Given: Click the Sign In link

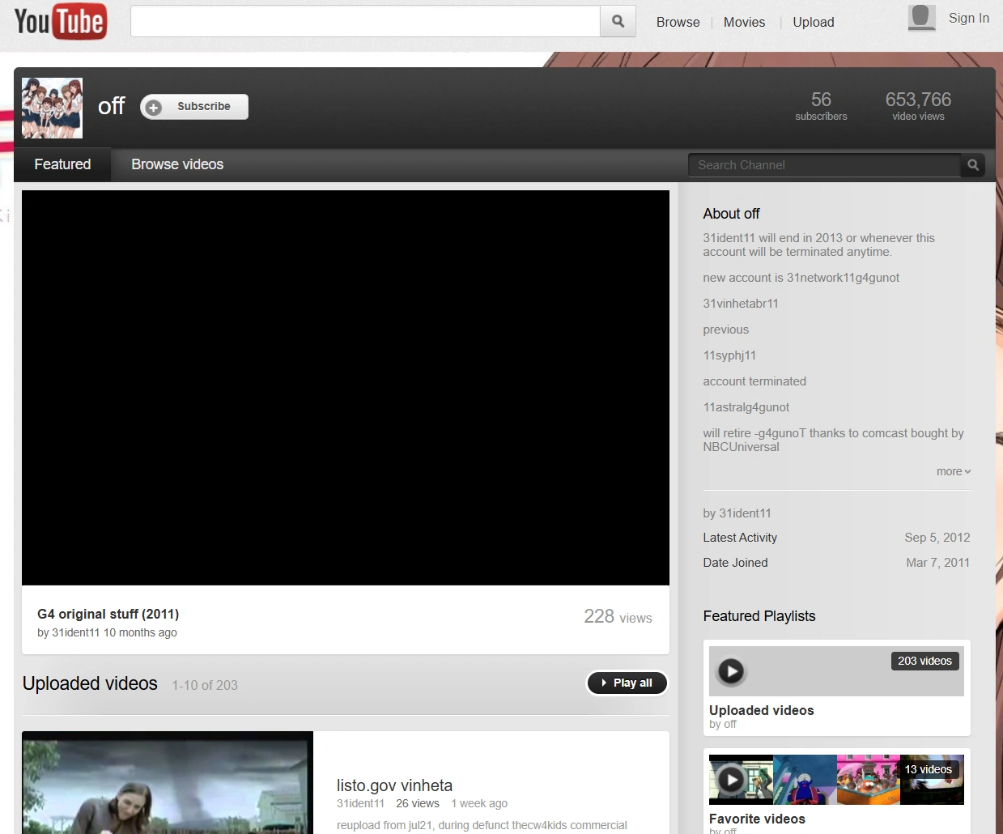Looking at the screenshot, I should 968,18.
